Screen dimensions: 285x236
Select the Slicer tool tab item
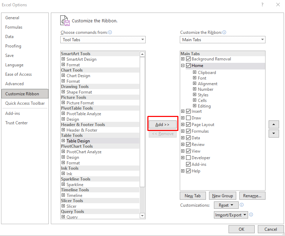tap(71, 206)
